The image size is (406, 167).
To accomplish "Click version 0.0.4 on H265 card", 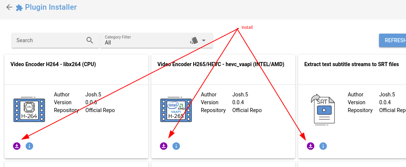I will 238,102.
